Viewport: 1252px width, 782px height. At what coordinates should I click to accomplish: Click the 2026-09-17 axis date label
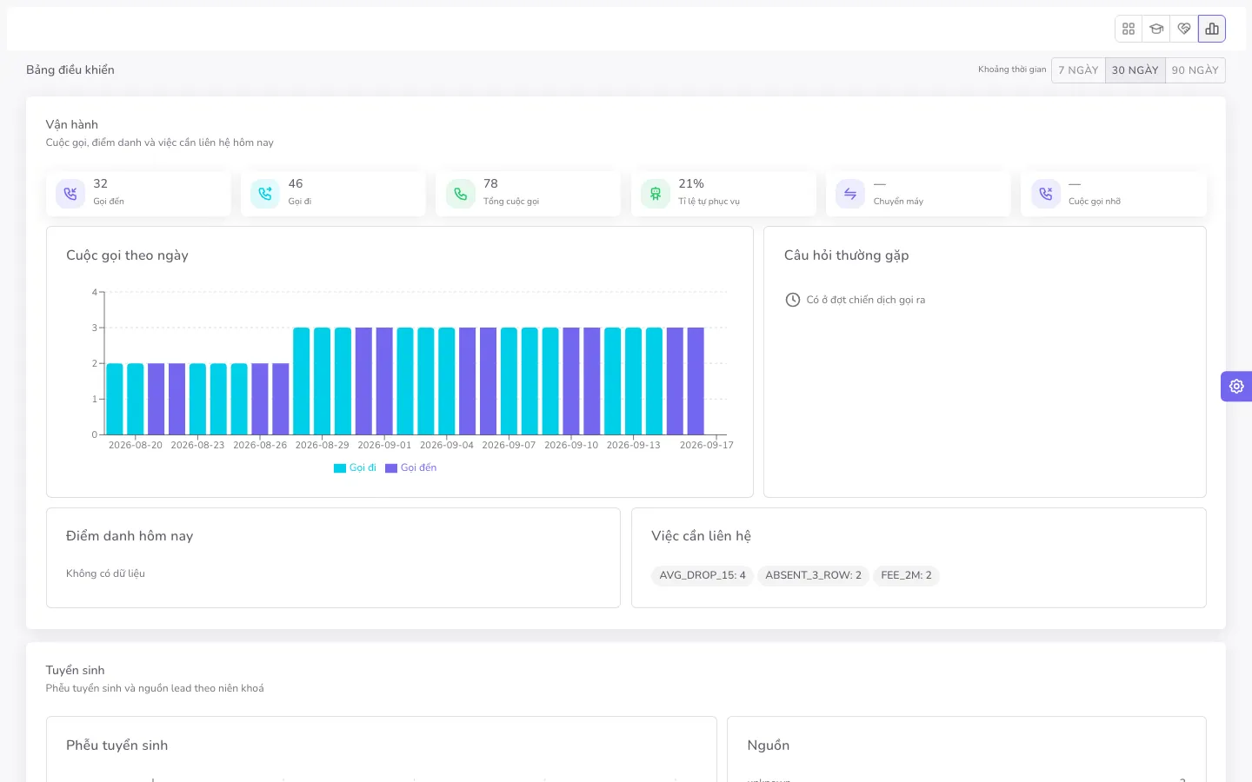point(707,445)
